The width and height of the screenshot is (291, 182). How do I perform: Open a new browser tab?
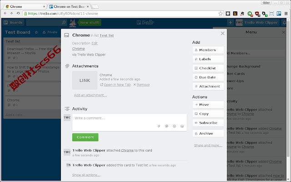pyautogui.click(x=95, y=7)
